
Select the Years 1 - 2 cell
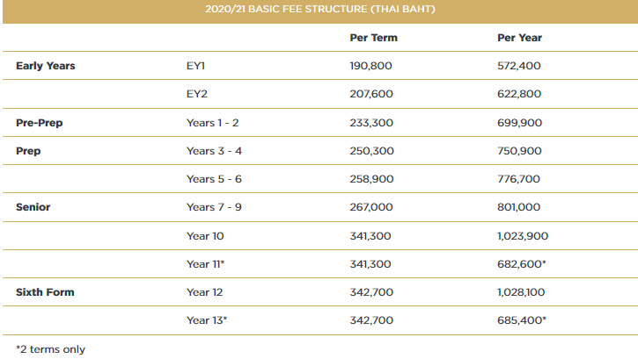point(214,123)
